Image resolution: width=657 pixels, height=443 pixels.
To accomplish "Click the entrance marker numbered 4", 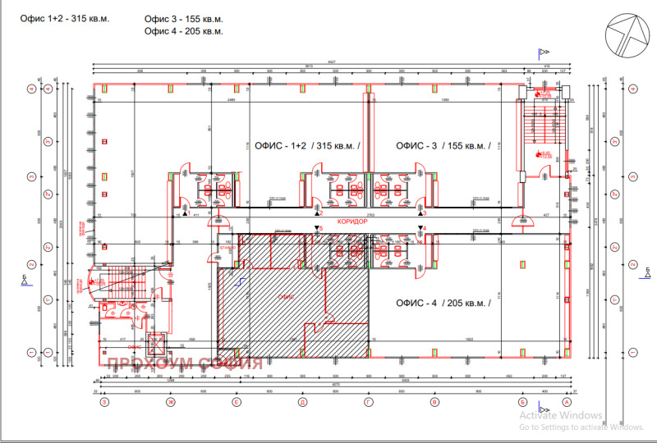I will point(423,231).
